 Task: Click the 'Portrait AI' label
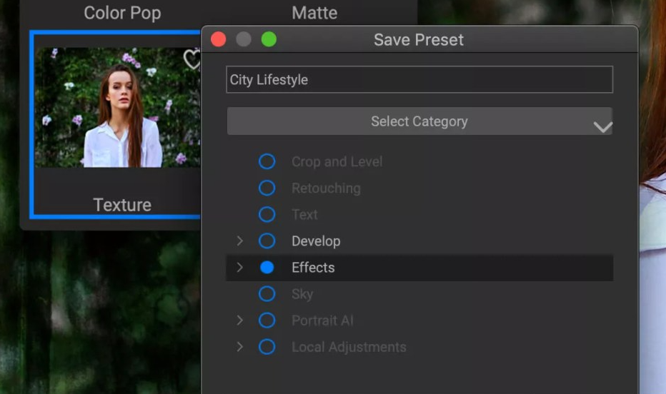coord(322,320)
